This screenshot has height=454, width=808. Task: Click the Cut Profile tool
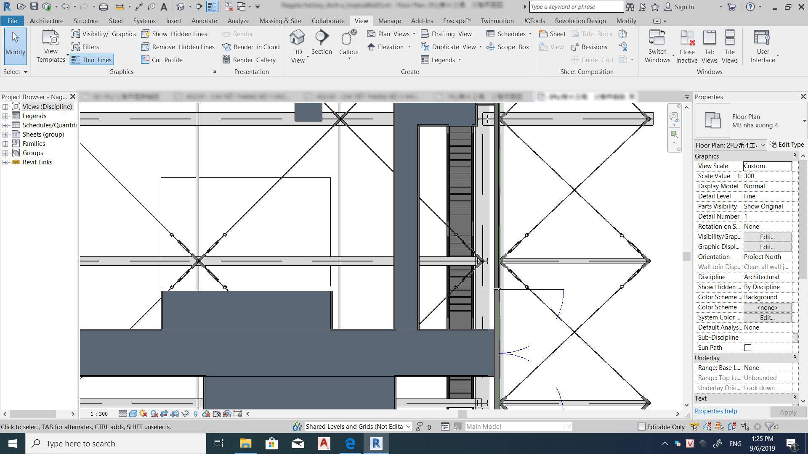tap(162, 60)
